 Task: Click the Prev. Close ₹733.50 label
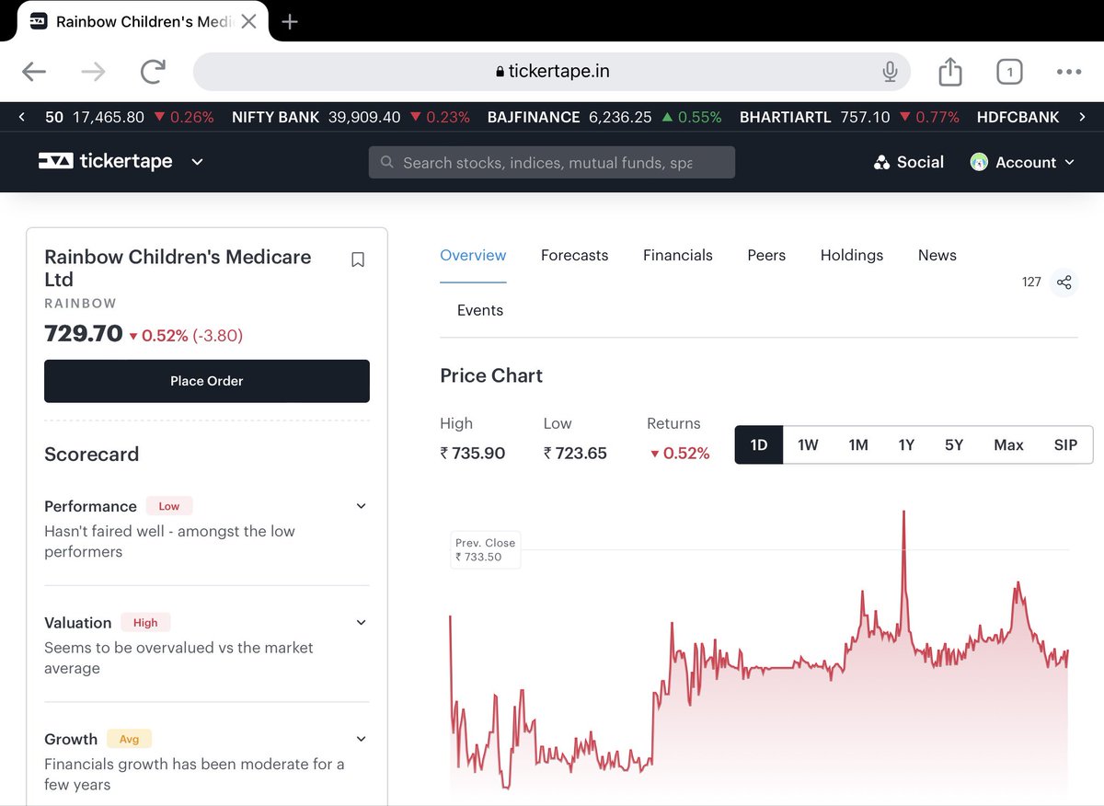click(x=485, y=550)
